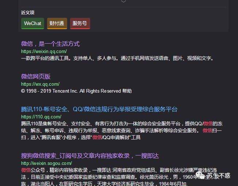Select the green WeChat synonym tag
This screenshot has width=238, height=186.
coord(32,23)
